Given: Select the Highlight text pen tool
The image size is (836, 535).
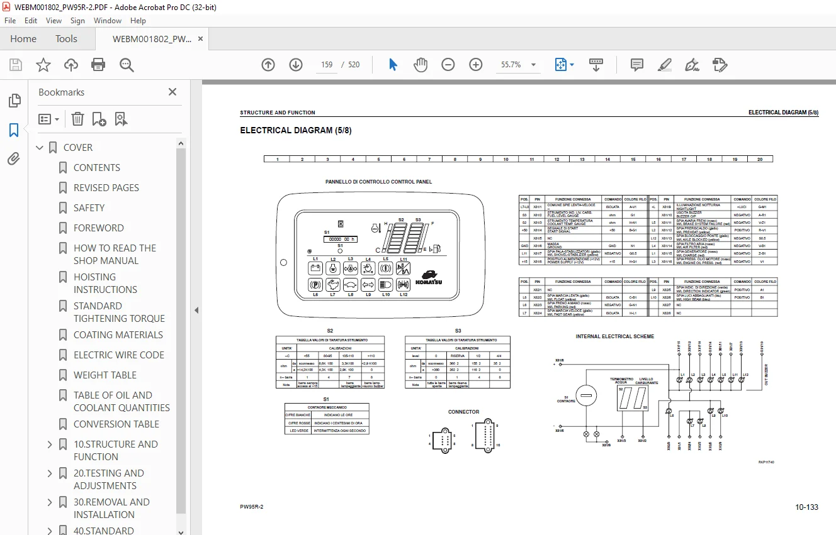Looking at the screenshot, I should pyautogui.click(x=664, y=65).
